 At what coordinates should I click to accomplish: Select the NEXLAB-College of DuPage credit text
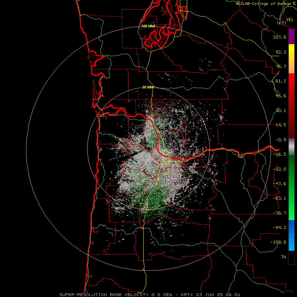[263, 4]
